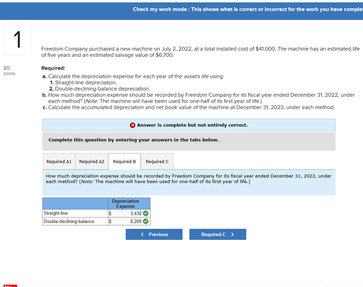Click the red logo at the bottom left
Screen dimensions: 363x287
click(10, 286)
